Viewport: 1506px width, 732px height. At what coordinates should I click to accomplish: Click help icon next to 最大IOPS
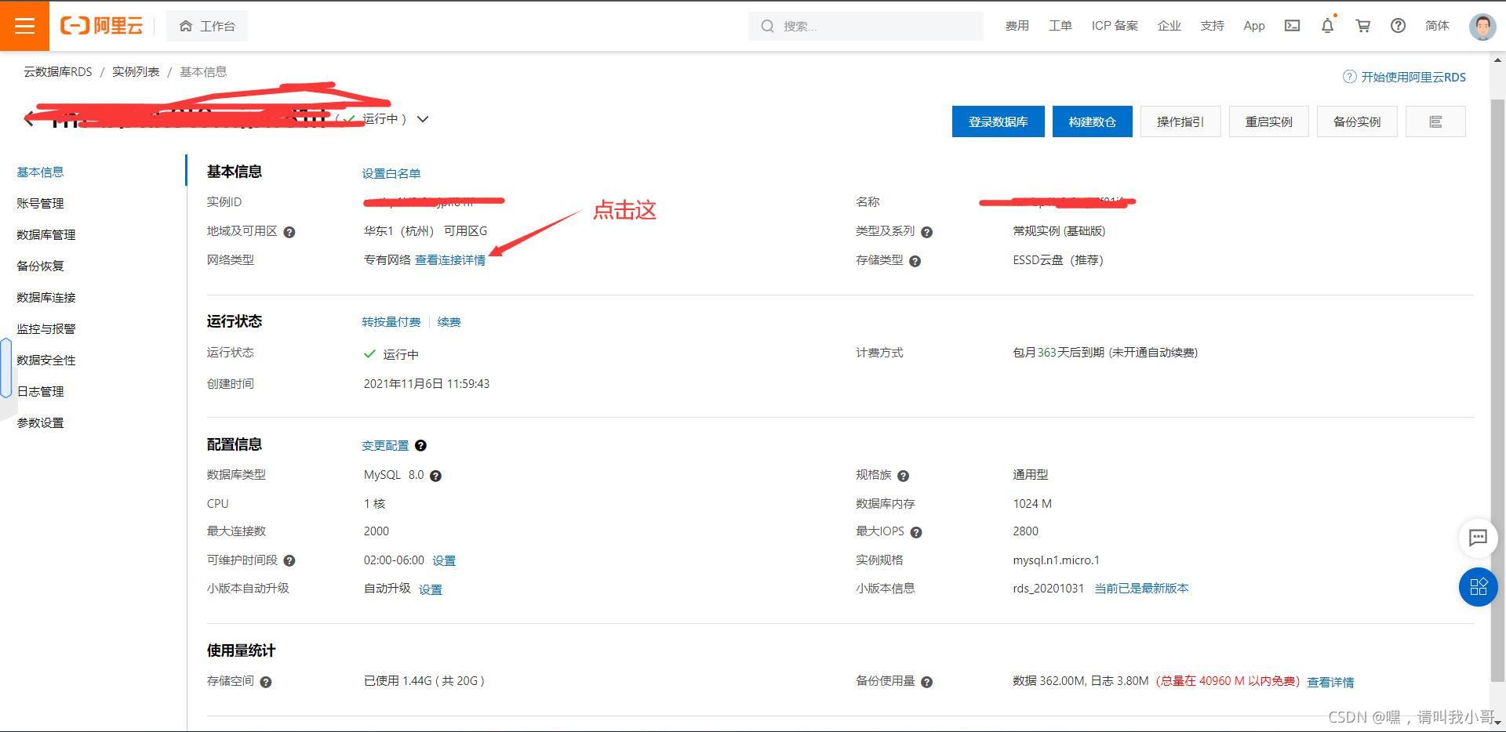(x=916, y=532)
